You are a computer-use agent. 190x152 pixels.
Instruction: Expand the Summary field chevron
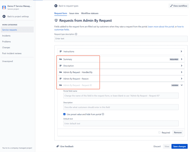(181, 59)
